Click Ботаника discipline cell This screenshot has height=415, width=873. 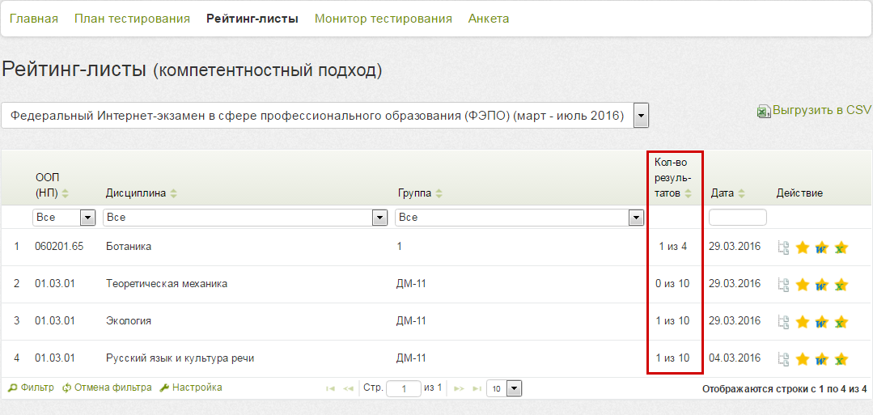[x=129, y=247]
